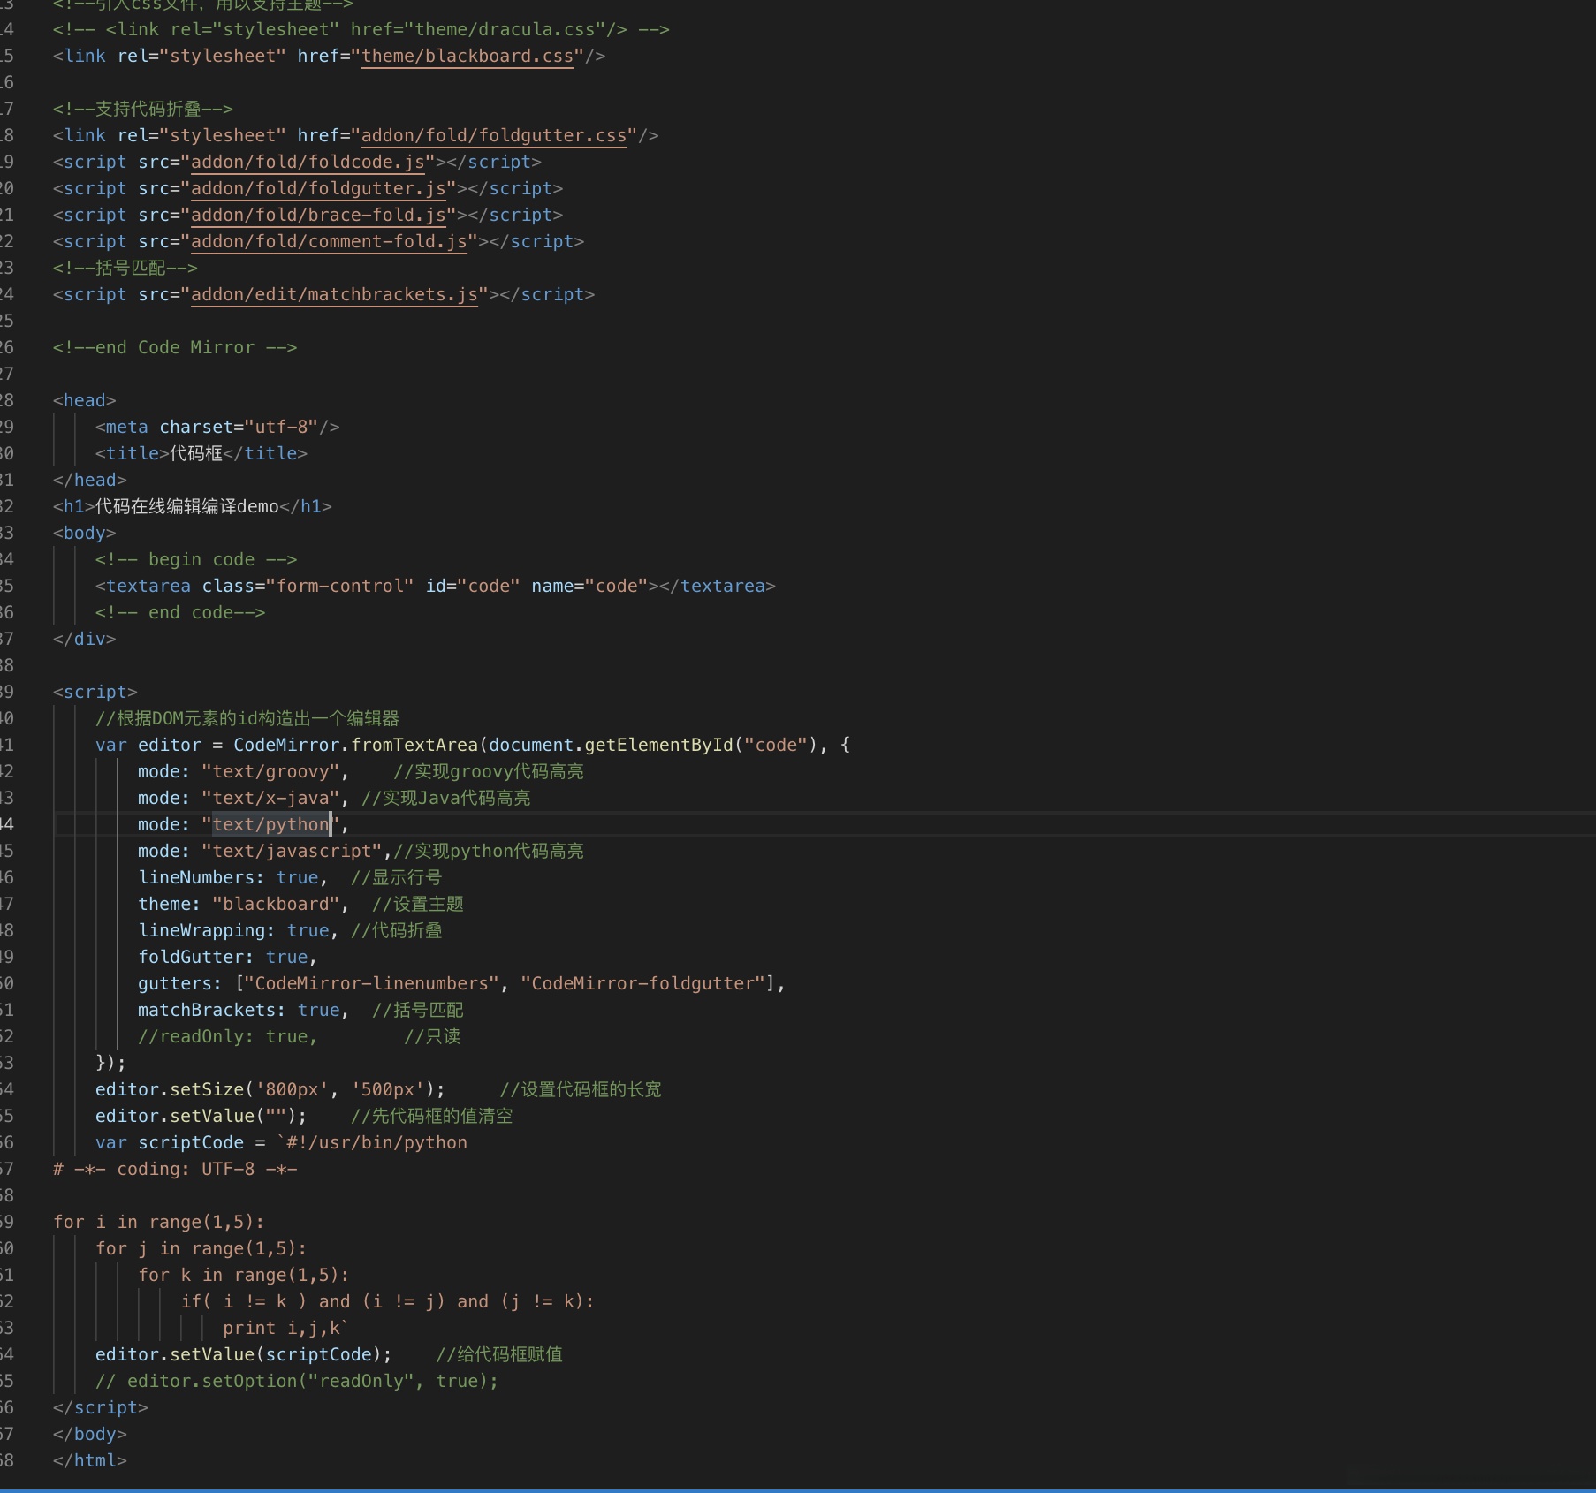Open the addon/fold/brace-fold.js script link
1596x1493 pixels.
pos(318,215)
